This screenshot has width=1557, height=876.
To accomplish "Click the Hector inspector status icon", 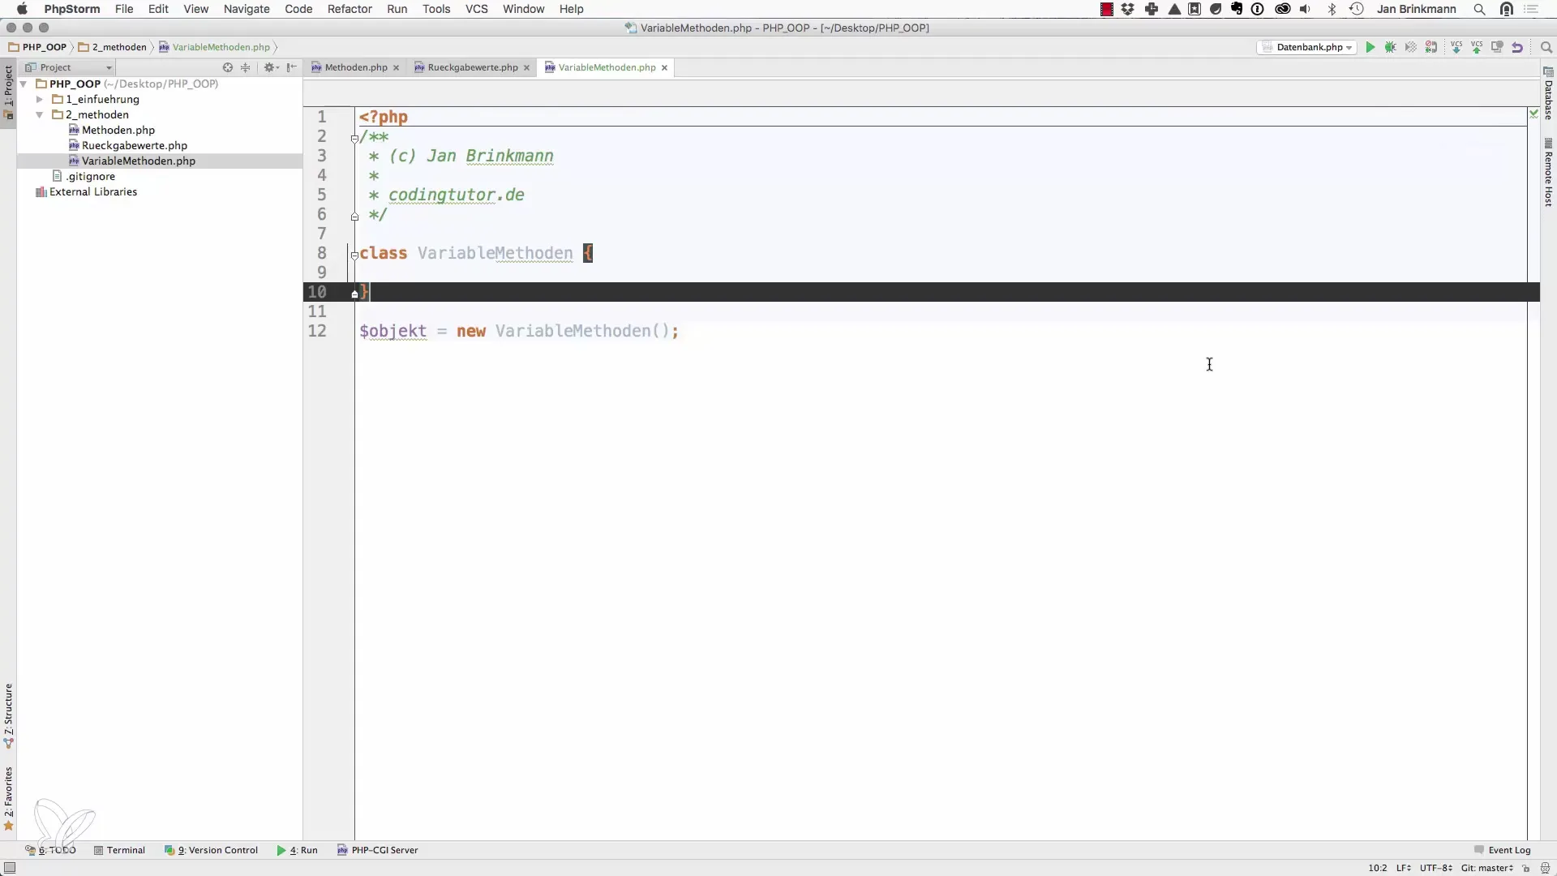I will (1545, 868).
